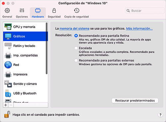Open the memoria del sistema link
166x122 pixels.
tap(74, 28)
